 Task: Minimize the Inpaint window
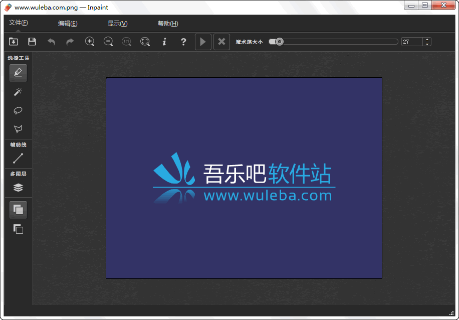411,6
